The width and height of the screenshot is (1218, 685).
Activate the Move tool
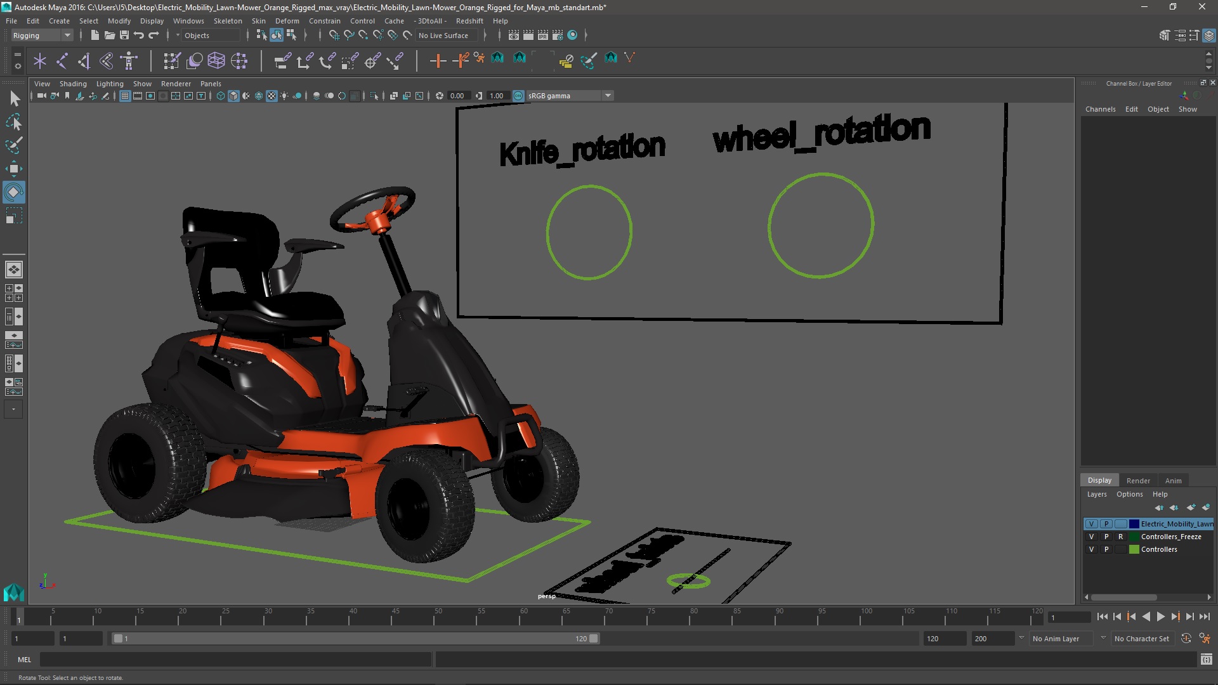point(14,169)
